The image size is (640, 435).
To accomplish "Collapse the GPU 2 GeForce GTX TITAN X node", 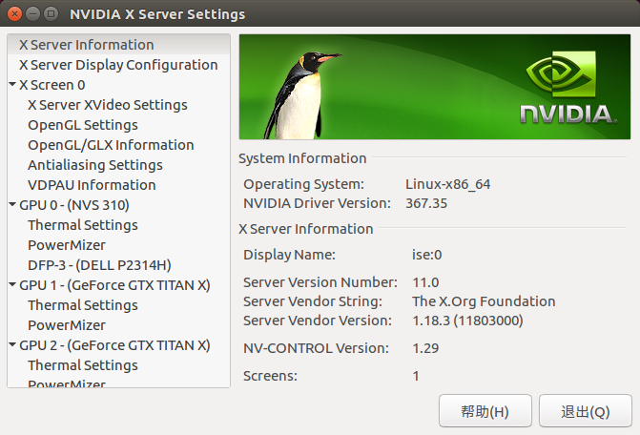I will (x=11, y=345).
